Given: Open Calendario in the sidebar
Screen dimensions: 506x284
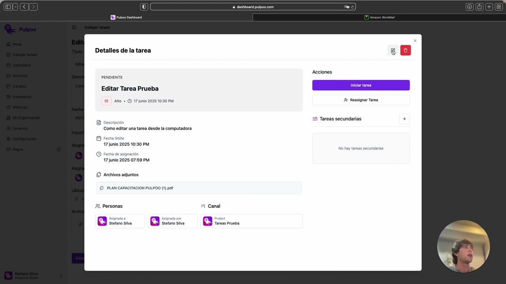Looking at the screenshot, I should tap(21, 65).
